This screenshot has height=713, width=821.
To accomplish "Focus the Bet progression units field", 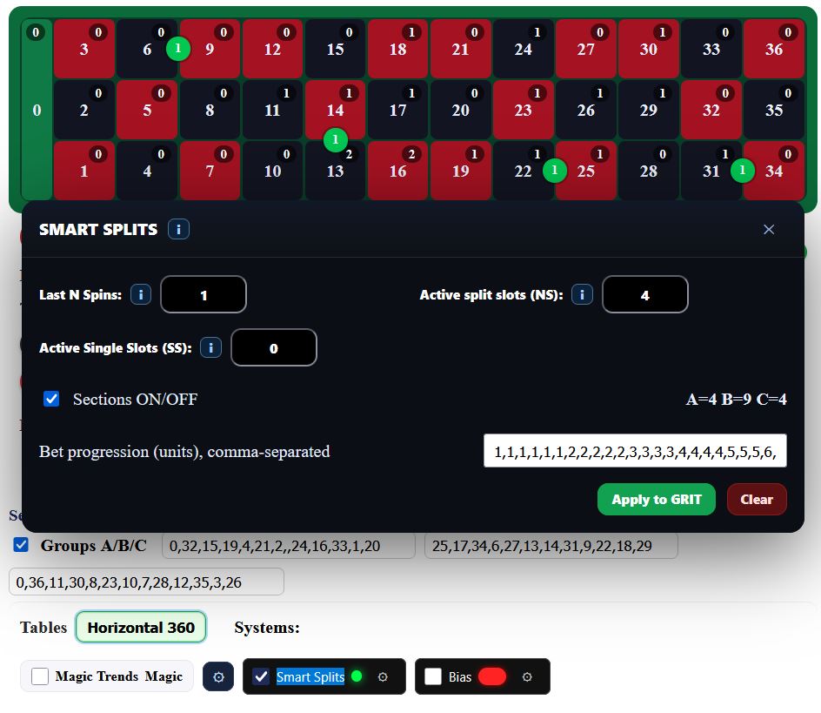I will (635, 451).
